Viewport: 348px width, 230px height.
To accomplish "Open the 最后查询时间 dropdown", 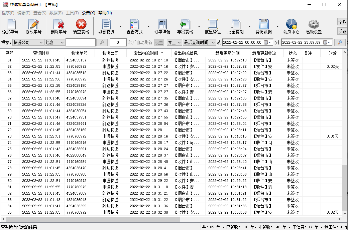I will (199, 42).
